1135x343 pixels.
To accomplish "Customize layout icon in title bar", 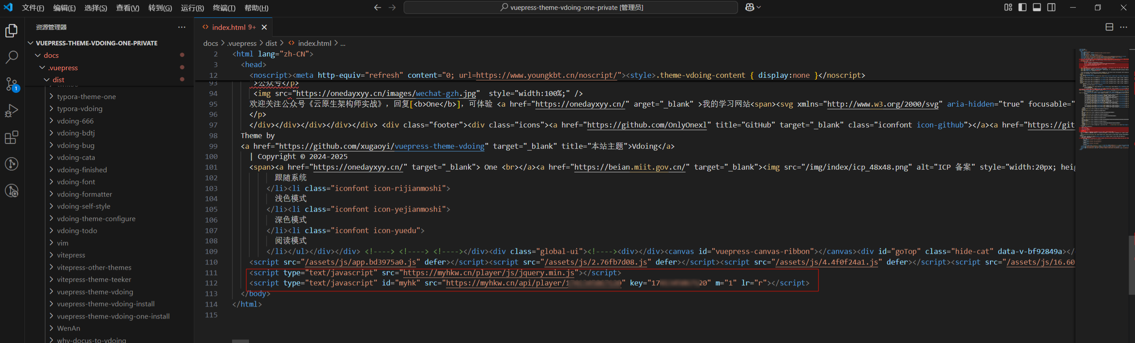I will pyautogui.click(x=1008, y=8).
